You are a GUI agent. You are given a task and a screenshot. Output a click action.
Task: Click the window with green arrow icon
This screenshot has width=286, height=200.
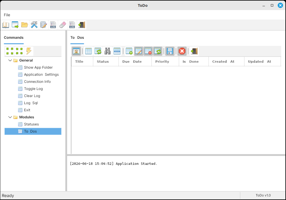15,25
